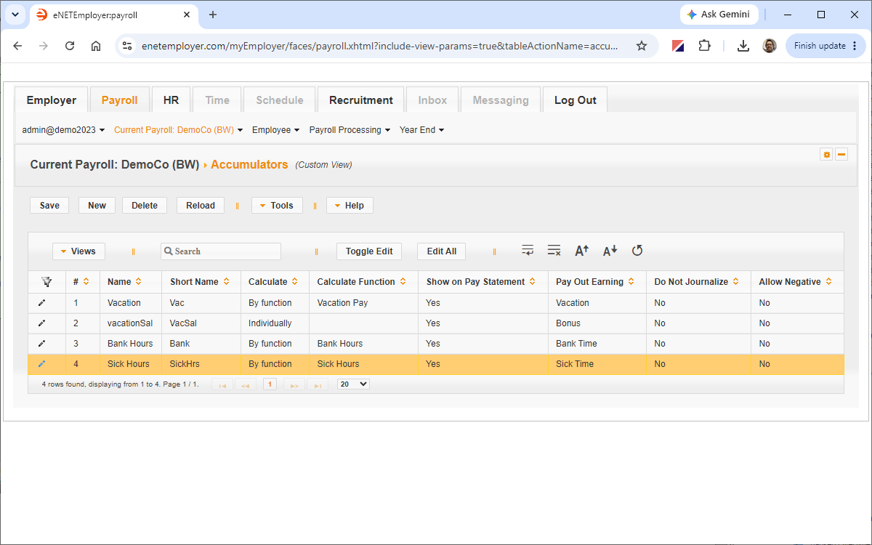Expand the Payroll Processing menu
This screenshot has height=545, width=872.
click(x=350, y=130)
